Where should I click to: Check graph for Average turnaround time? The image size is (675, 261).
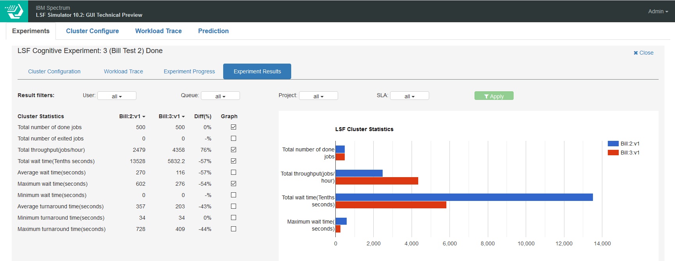point(234,206)
